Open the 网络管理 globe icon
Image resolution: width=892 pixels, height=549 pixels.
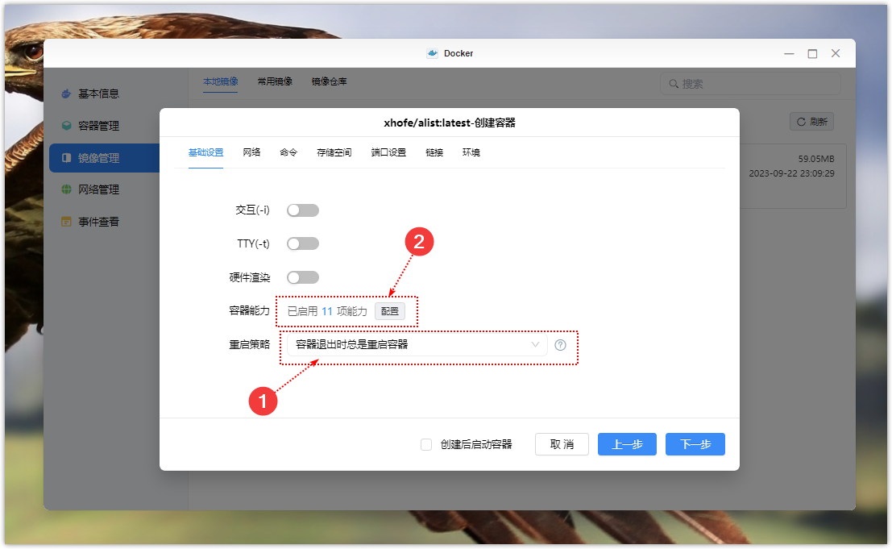coord(67,189)
